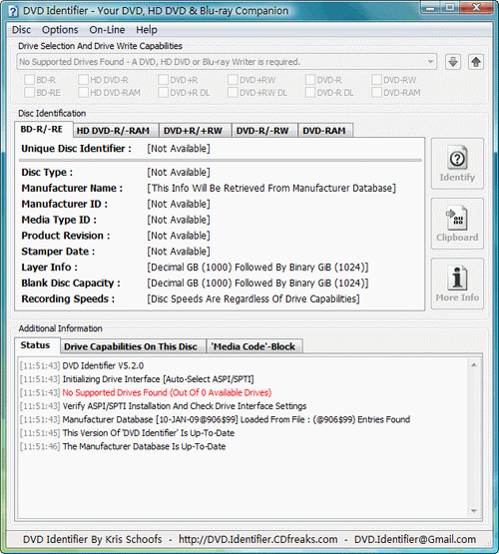Click the question mark title bar icon
Image resolution: width=499 pixels, height=554 pixels.
pos(13,11)
